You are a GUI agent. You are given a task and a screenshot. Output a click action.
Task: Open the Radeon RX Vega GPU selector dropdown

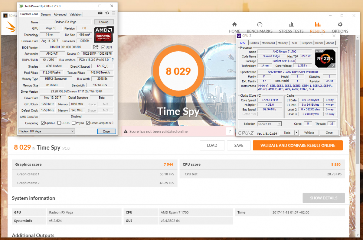(46, 131)
